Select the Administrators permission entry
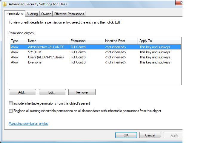The image size is (215, 143). pos(48,47)
